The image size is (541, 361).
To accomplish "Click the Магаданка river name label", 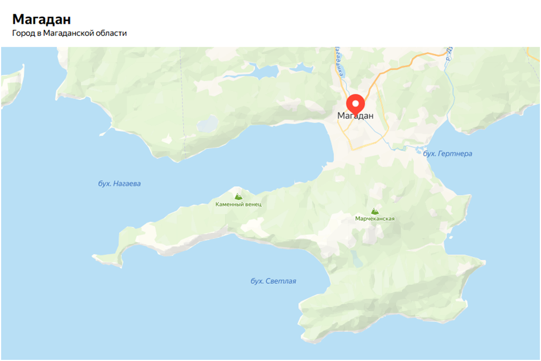I will point(338,62).
